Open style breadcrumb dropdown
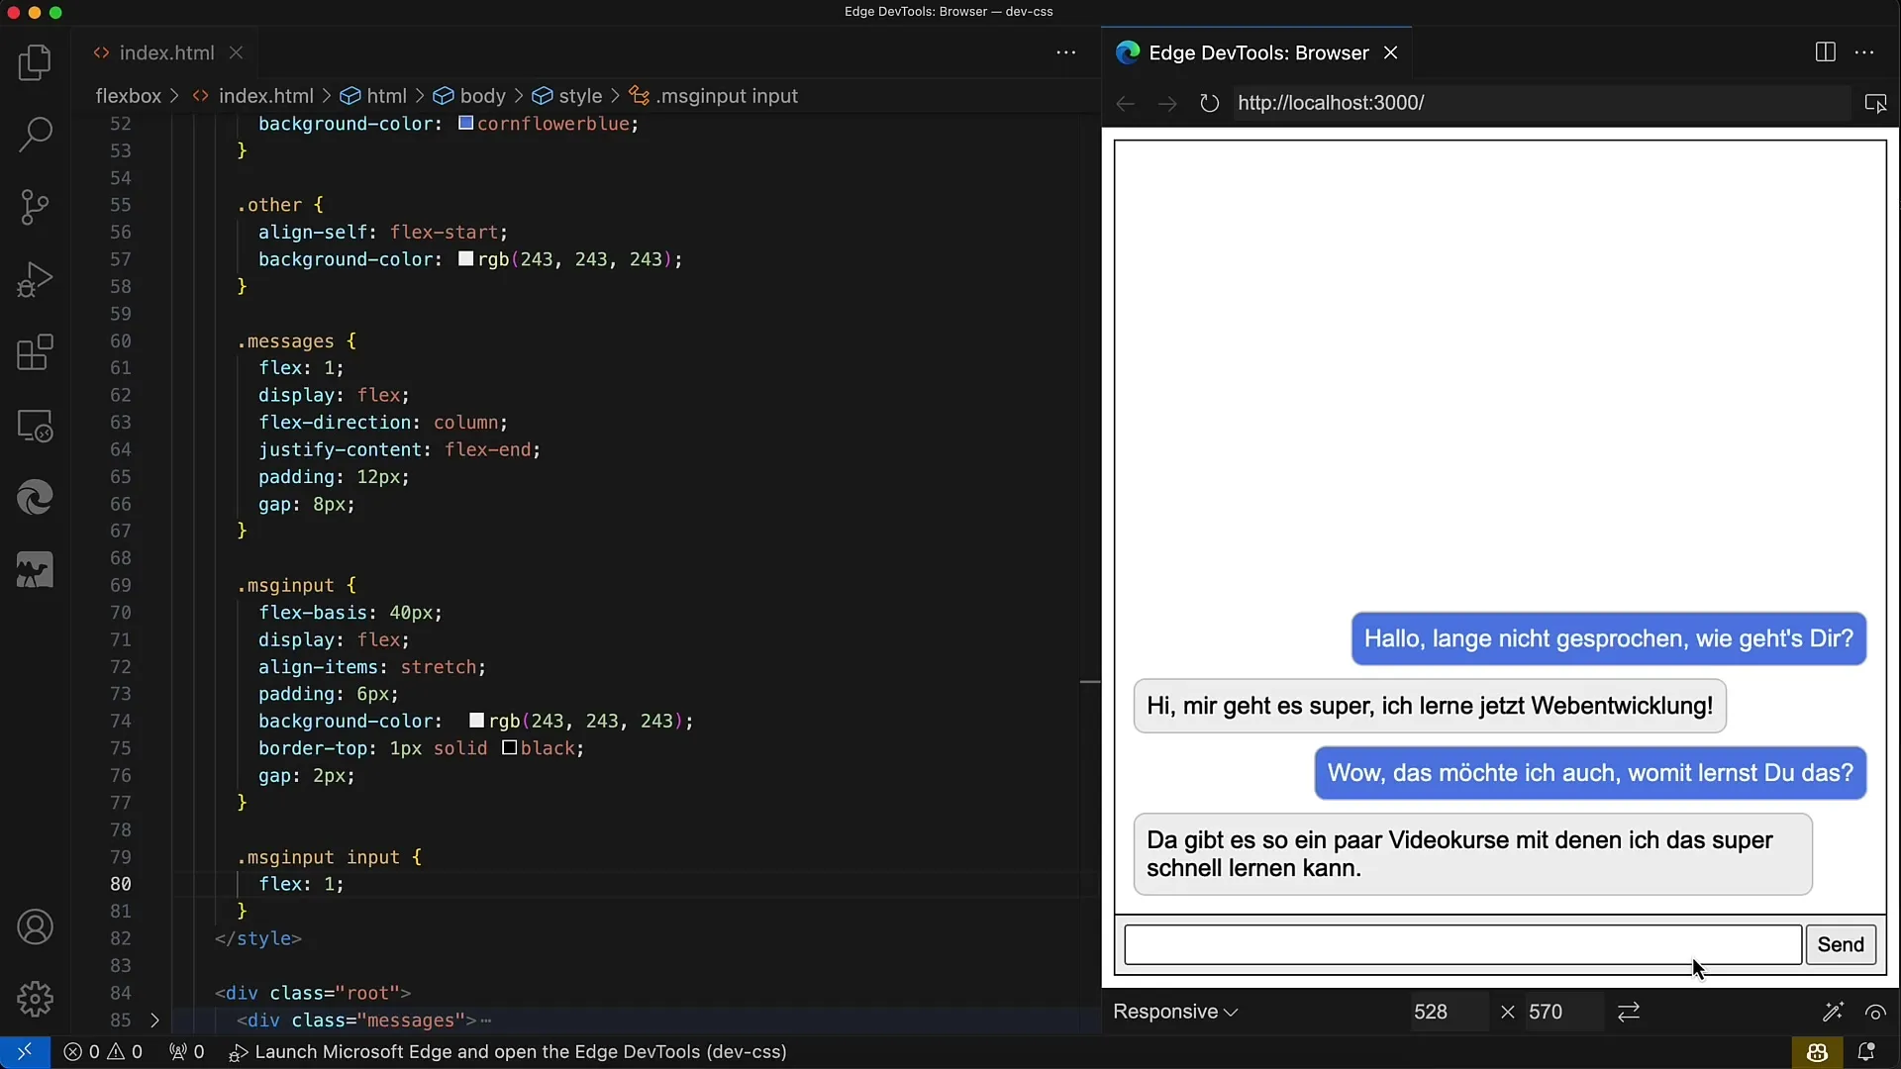 567,96
